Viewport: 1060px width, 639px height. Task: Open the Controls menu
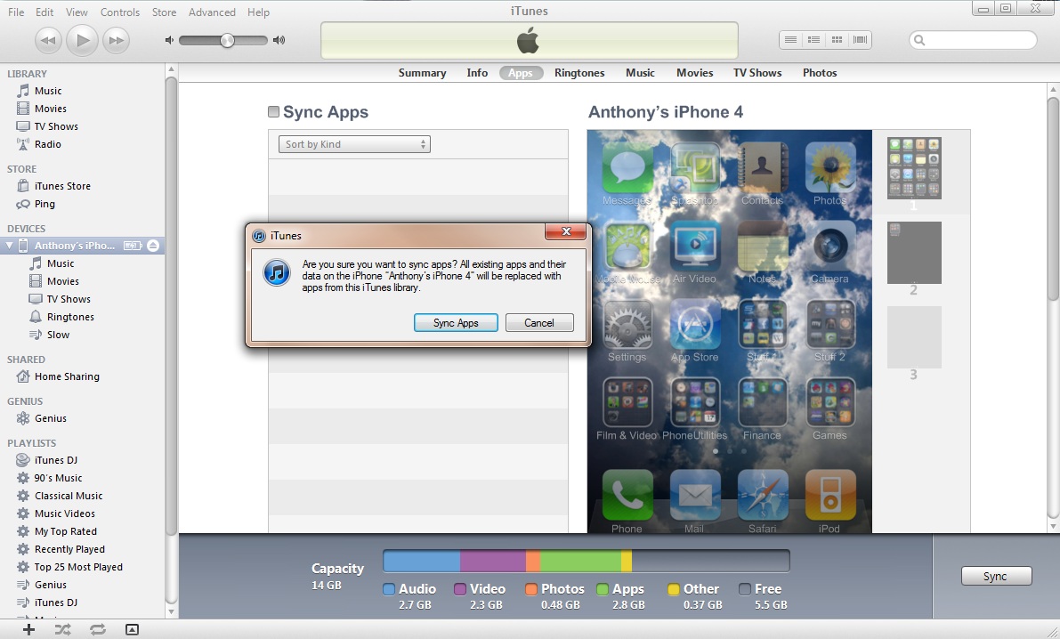click(x=119, y=12)
